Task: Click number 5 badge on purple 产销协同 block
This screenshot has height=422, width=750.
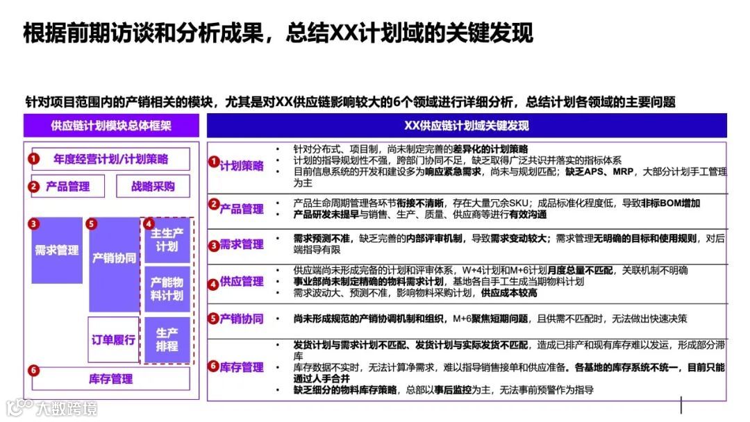Action: tap(92, 223)
